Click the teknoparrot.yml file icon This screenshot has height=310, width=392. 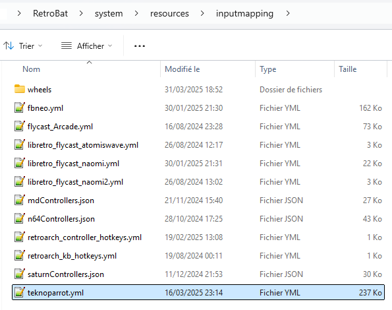[20, 292]
